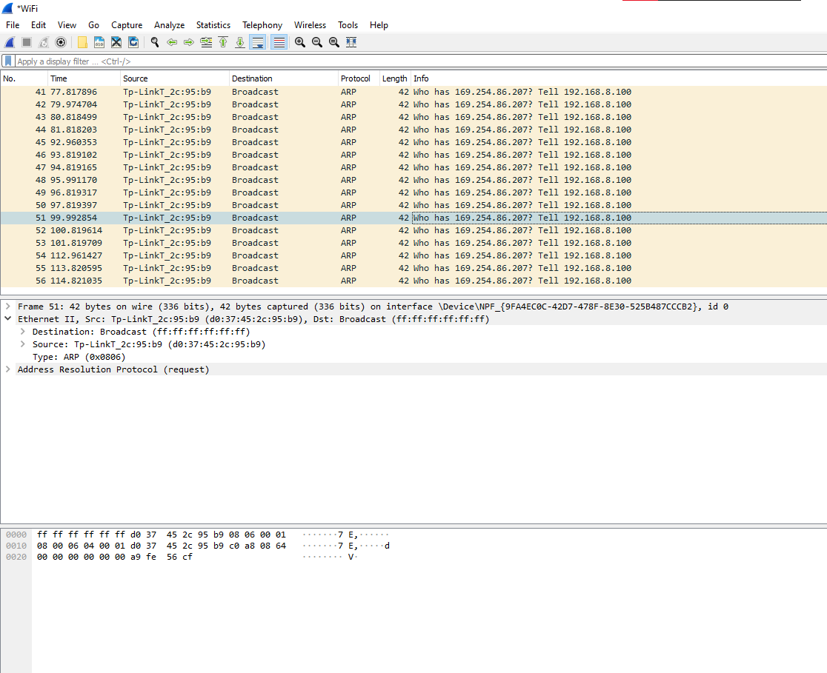The image size is (827, 673).
Task: Select the Type: ARP (0x0806) line
Action: coord(79,357)
